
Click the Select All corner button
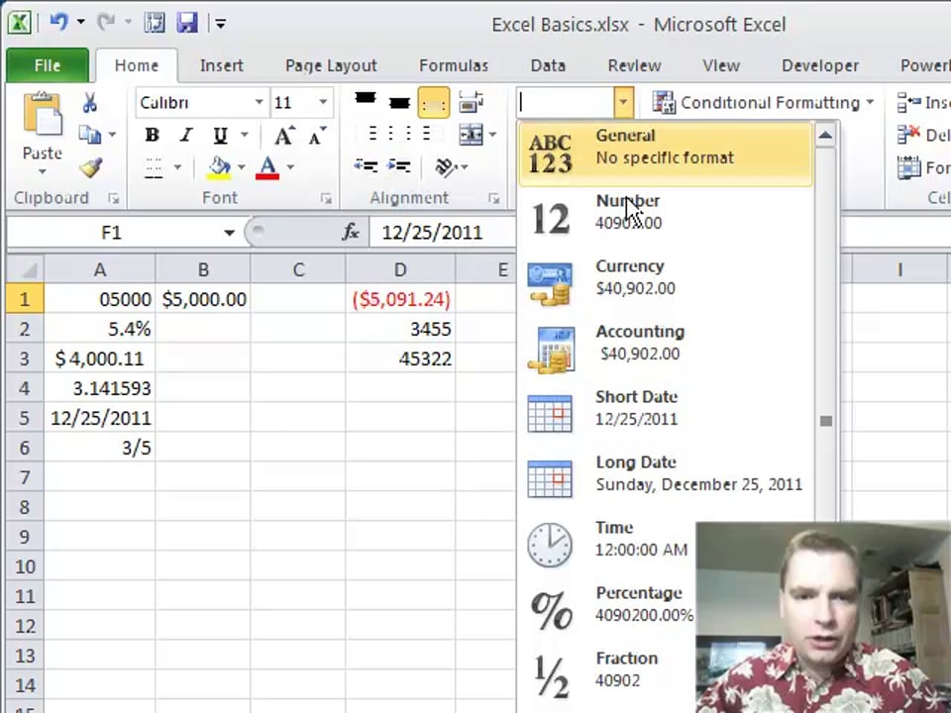tap(25, 269)
